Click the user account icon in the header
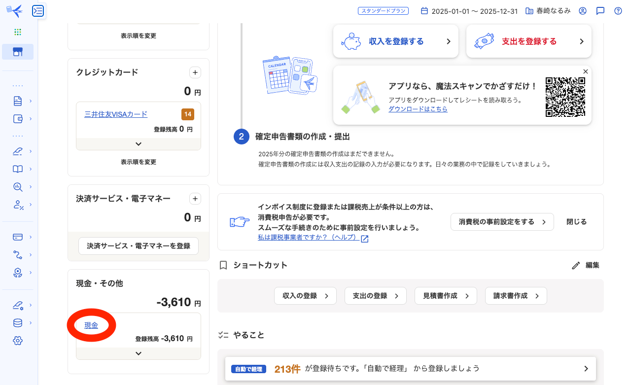The image size is (630, 385). point(583,10)
